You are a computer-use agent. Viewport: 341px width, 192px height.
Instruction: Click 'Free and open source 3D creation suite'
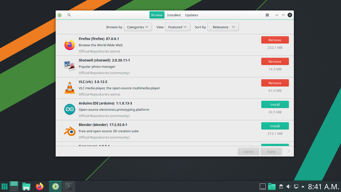click(109, 131)
